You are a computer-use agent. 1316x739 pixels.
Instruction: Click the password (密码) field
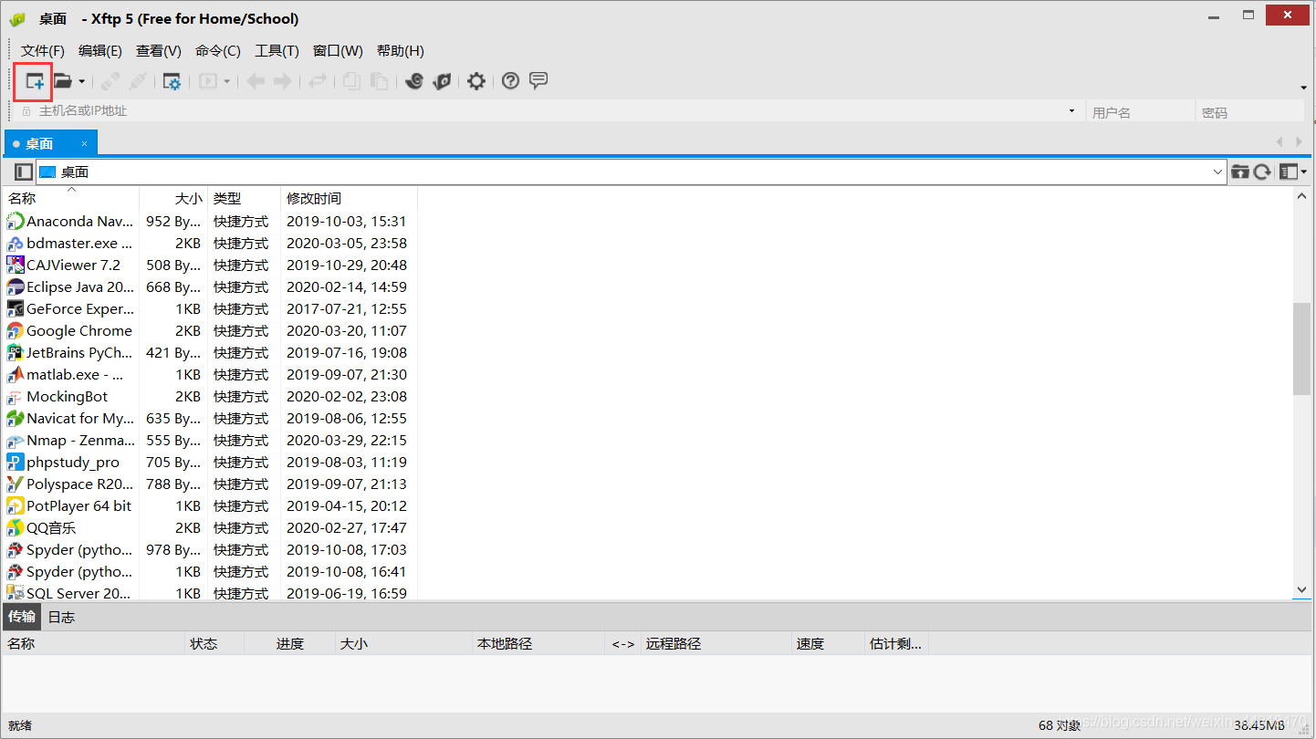pyautogui.click(x=1249, y=112)
